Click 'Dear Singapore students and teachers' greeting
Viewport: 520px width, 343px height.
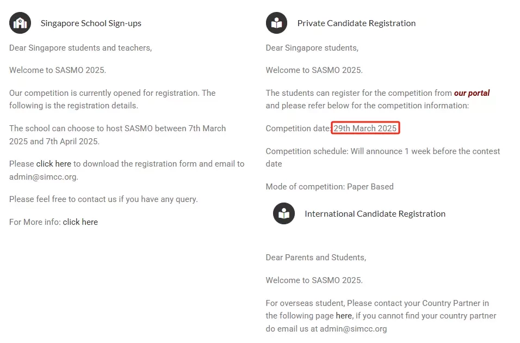(81, 48)
